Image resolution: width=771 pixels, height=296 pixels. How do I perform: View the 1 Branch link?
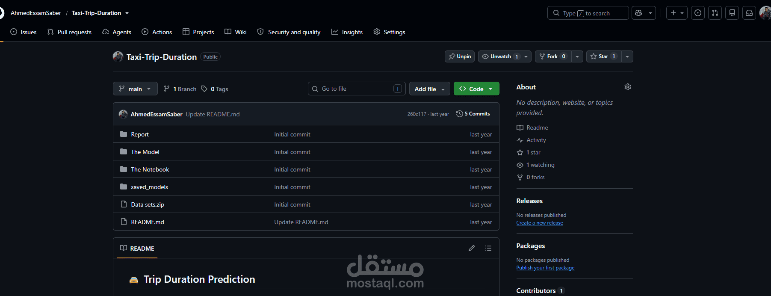click(x=180, y=89)
